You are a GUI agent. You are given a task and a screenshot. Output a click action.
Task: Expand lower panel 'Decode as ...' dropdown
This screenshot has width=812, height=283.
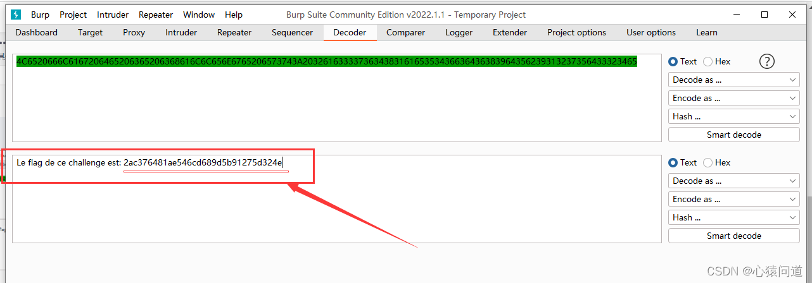pyautogui.click(x=734, y=181)
